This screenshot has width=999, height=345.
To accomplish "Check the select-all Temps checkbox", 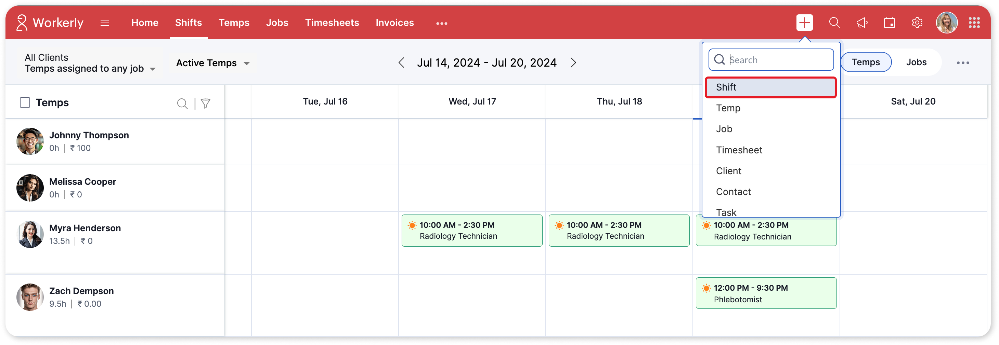I will [25, 102].
